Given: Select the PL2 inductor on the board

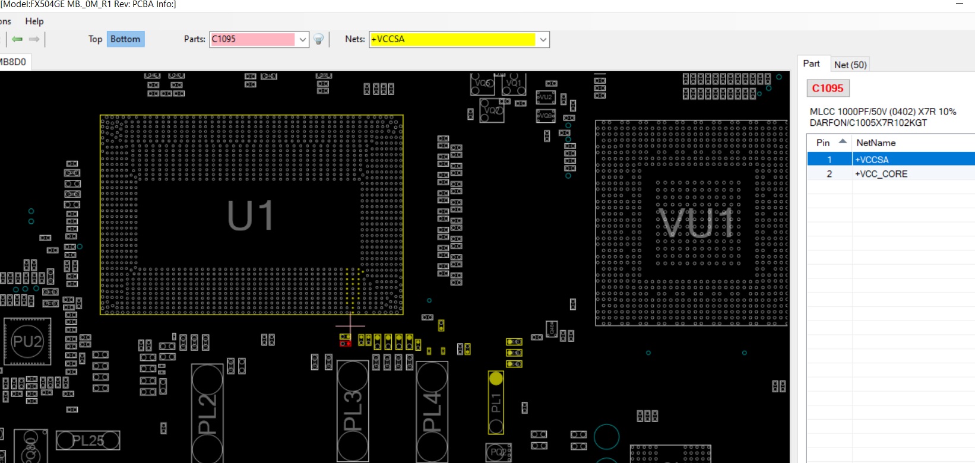Looking at the screenshot, I should coord(207,413).
